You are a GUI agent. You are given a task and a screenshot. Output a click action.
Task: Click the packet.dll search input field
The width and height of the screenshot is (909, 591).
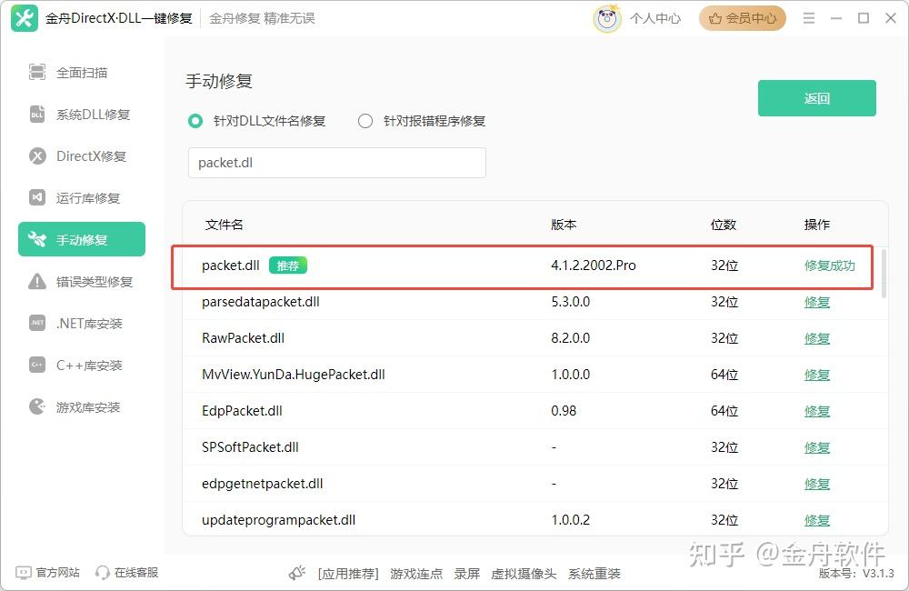336,162
